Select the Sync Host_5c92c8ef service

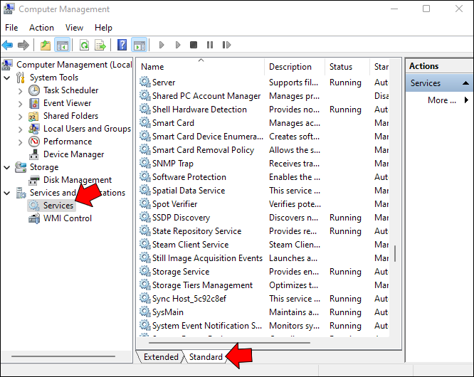click(189, 299)
